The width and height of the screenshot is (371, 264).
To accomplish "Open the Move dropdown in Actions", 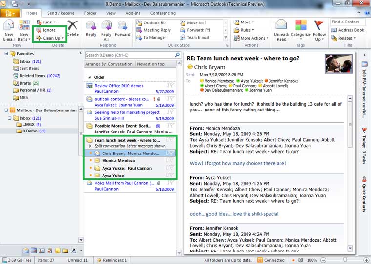I will 244,22.
